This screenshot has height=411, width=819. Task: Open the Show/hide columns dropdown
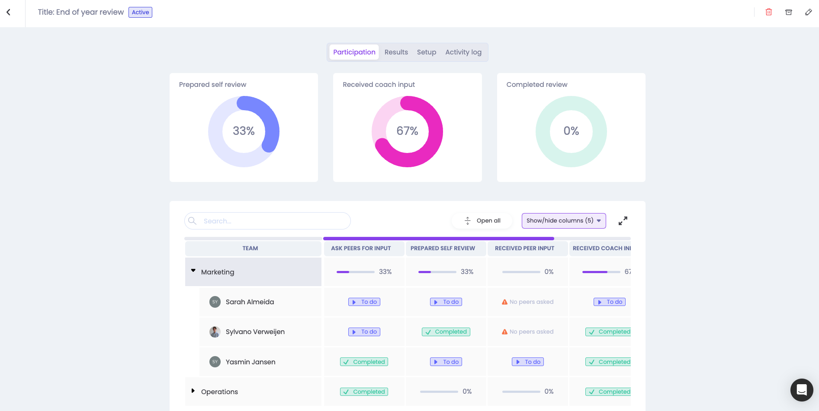tap(563, 221)
